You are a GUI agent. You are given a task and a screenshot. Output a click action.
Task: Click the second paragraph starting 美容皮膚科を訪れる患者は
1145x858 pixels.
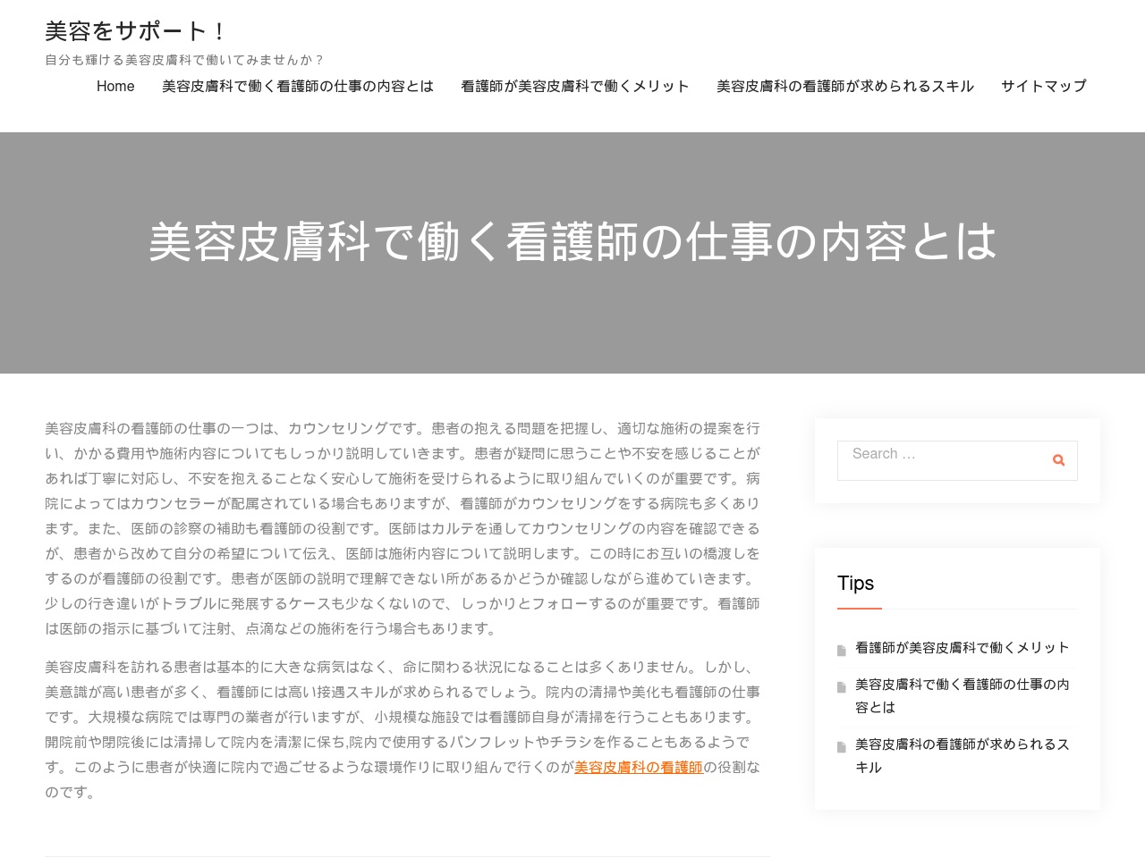pyautogui.click(x=403, y=730)
